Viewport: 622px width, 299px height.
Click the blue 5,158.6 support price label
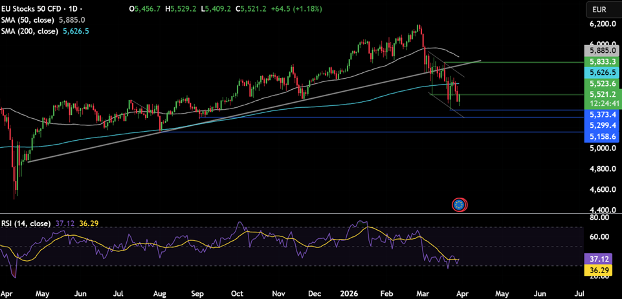click(601, 138)
